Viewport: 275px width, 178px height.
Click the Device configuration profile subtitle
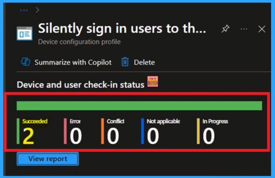pyautogui.click(x=79, y=42)
